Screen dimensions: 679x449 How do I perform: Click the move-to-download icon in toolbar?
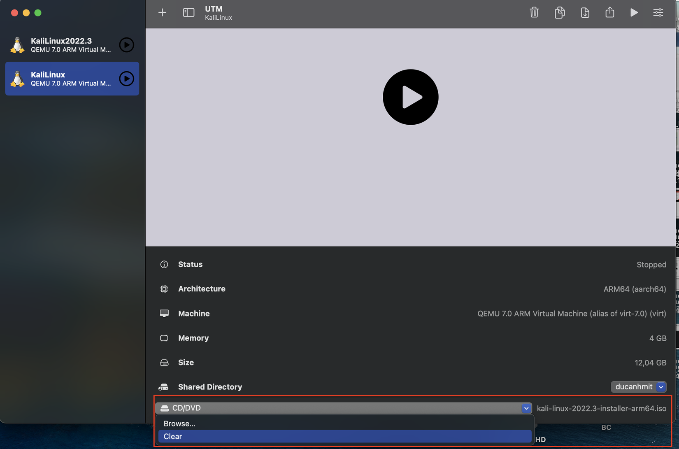585,12
